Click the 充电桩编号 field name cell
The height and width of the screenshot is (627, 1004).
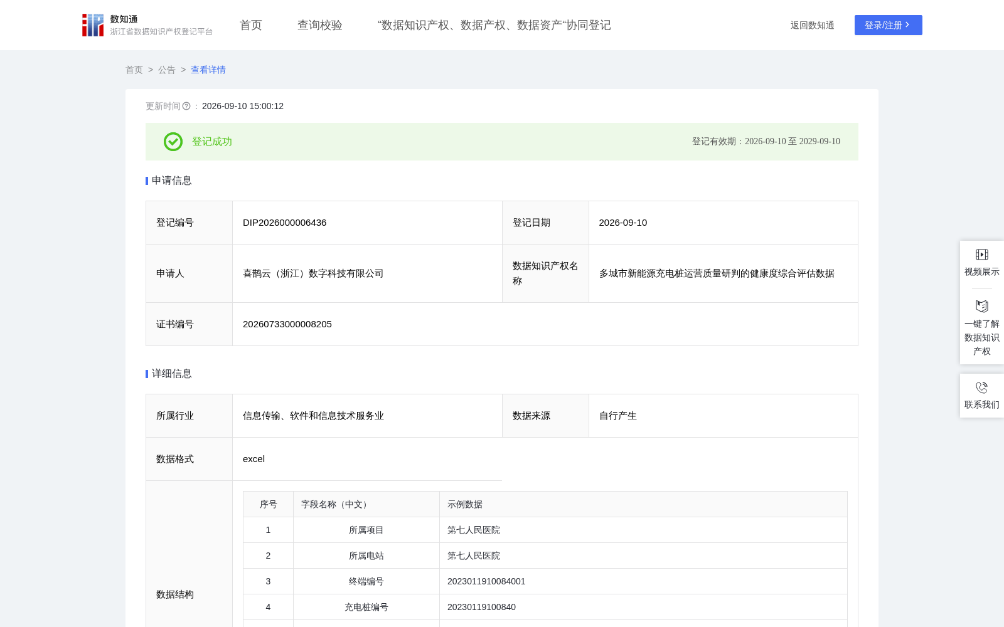tap(366, 607)
